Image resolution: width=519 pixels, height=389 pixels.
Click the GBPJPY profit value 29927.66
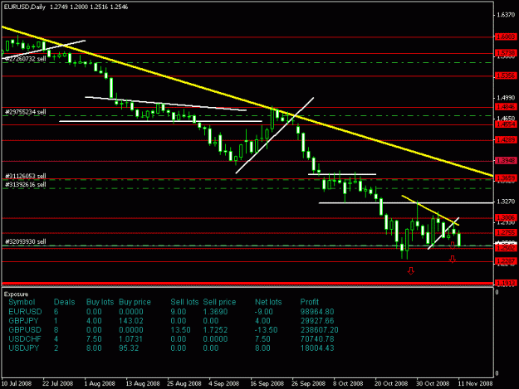(317, 321)
